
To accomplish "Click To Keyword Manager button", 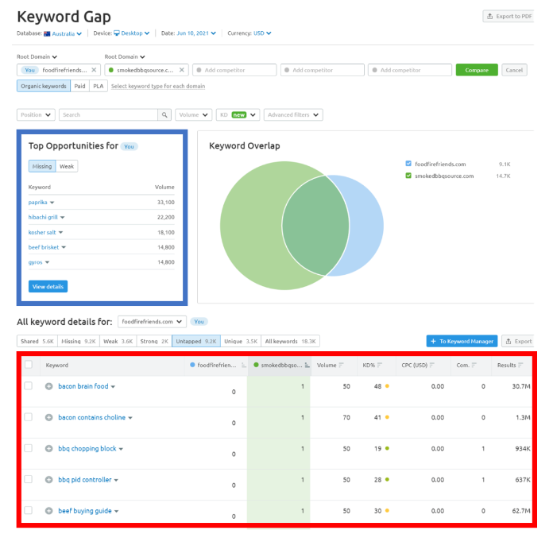I will click(462, 341).
